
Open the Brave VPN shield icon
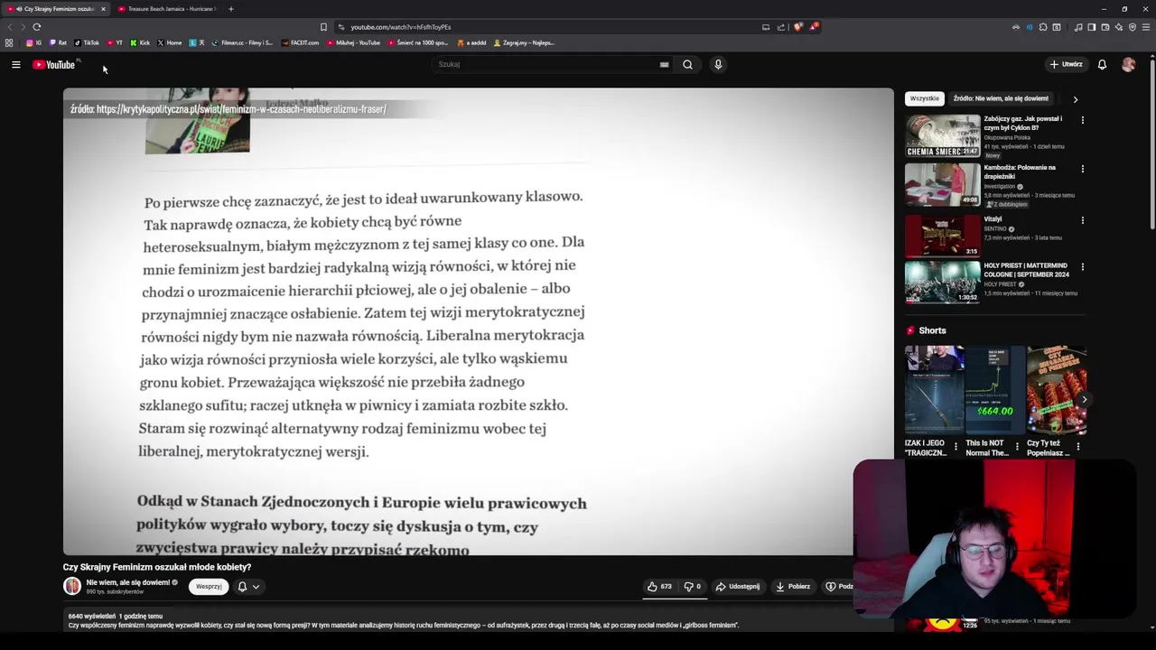pyautogui.click(x=1133, y=27)
